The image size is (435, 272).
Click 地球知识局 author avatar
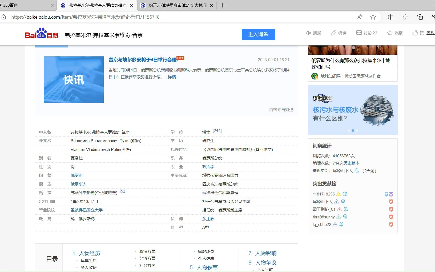click(315, 76)
